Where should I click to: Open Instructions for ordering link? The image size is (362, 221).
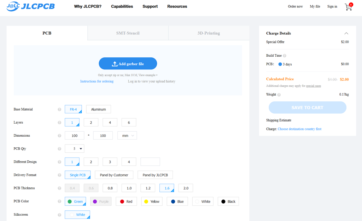pos(97,81)
